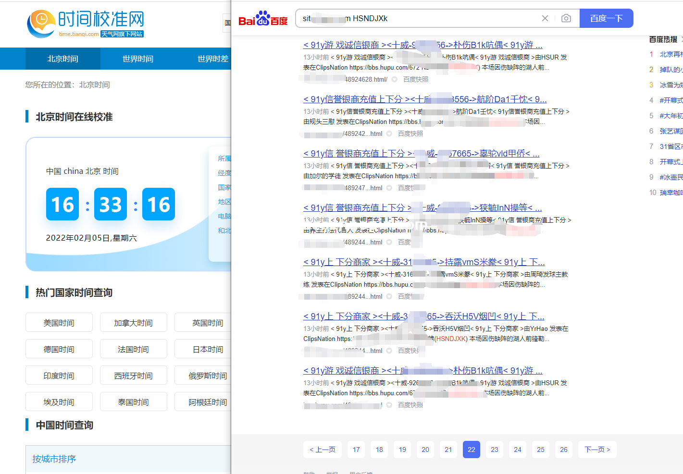Viewport: 683px width, 474px height.
Task: Go to page 23 of results
Action: click(494, 450)
